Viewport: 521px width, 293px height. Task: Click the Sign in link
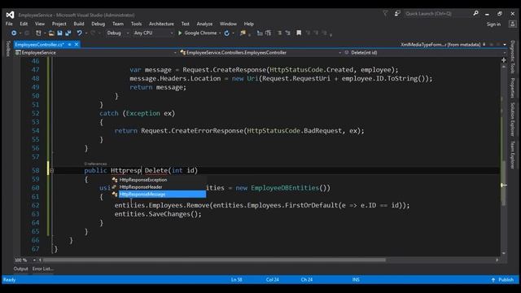coord(494,24)
